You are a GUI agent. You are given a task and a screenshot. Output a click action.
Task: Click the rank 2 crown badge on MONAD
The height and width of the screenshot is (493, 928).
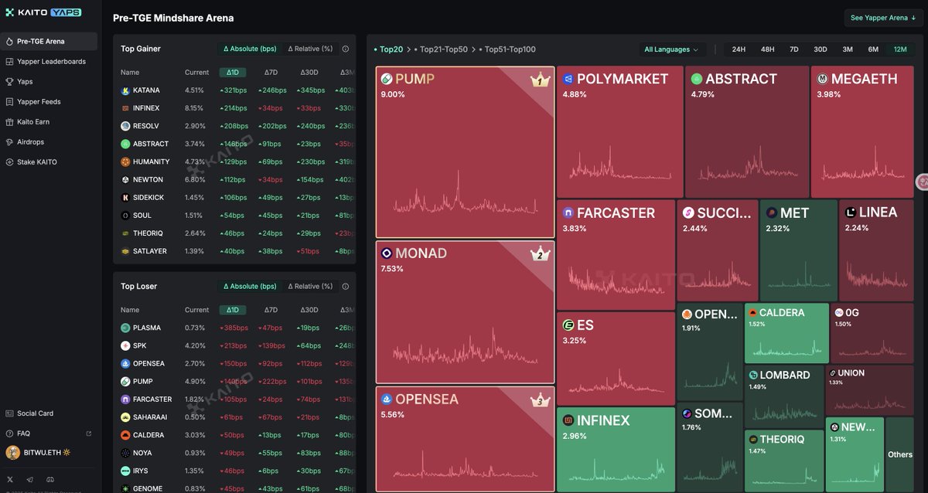click(539, 253)
